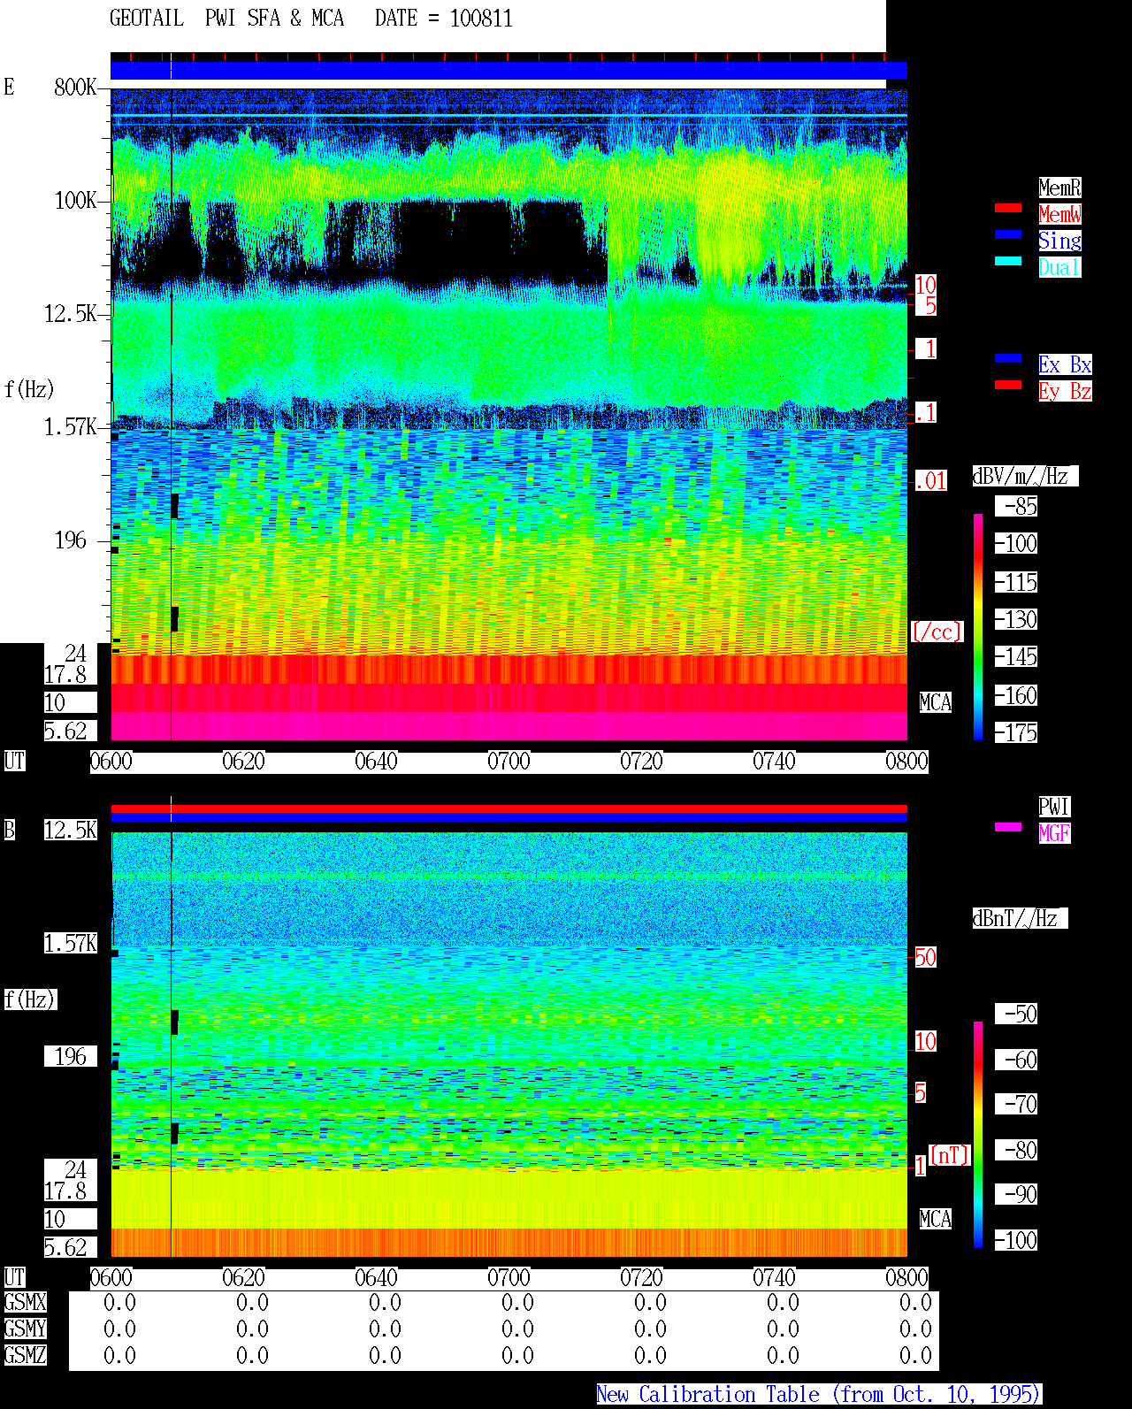Screen dimensions: 1132x1409
Task: Click the -145 color scale value
Action: (1017, 656)
